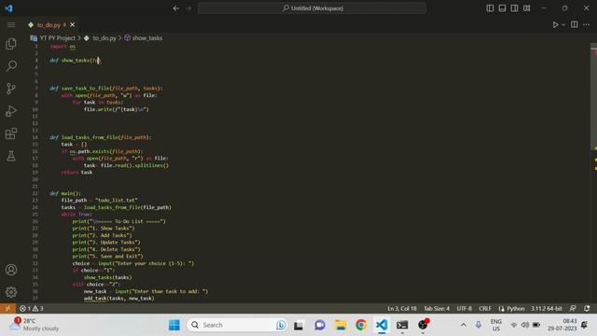Open the hamburger application menu
Screen dimensions: 597x336
[x=11, y=25]
